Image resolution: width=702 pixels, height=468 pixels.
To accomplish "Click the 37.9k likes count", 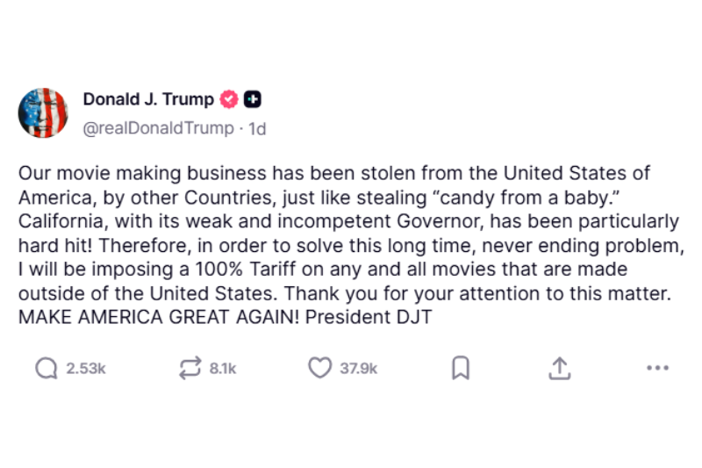I will [x=359, y=370].
